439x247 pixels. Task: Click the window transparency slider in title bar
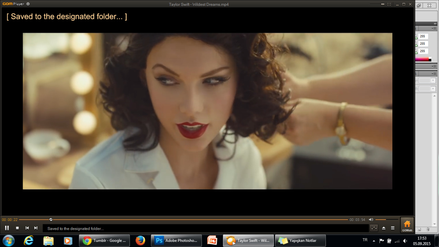click(377, 4)
